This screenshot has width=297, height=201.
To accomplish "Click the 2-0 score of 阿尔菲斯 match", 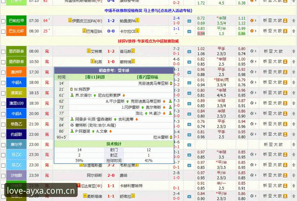I will pyautogui.click(x=111, y=175).
